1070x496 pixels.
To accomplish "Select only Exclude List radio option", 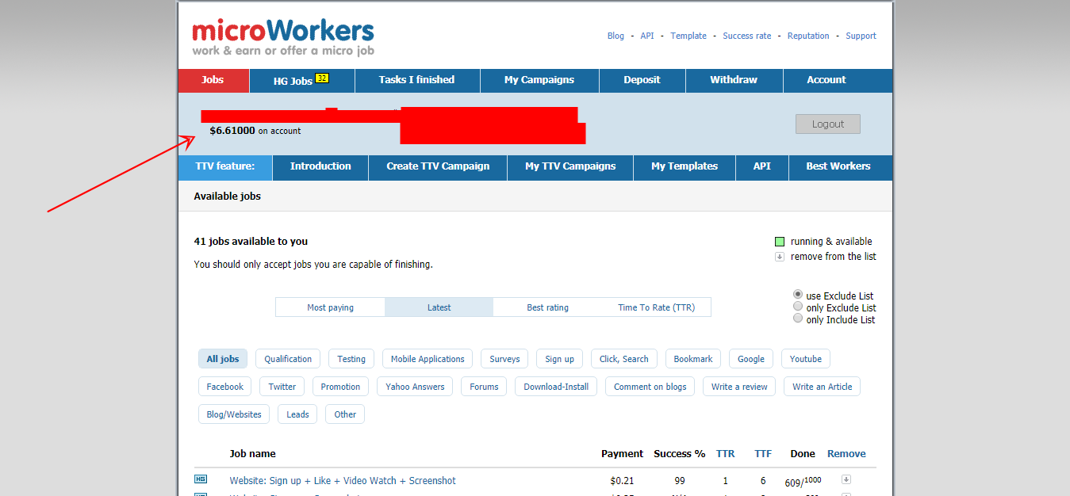I will coord(798,306).
